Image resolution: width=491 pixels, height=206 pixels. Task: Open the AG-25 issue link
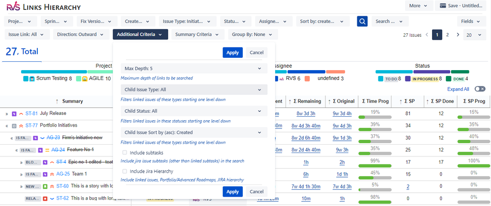tap(63, 174)
